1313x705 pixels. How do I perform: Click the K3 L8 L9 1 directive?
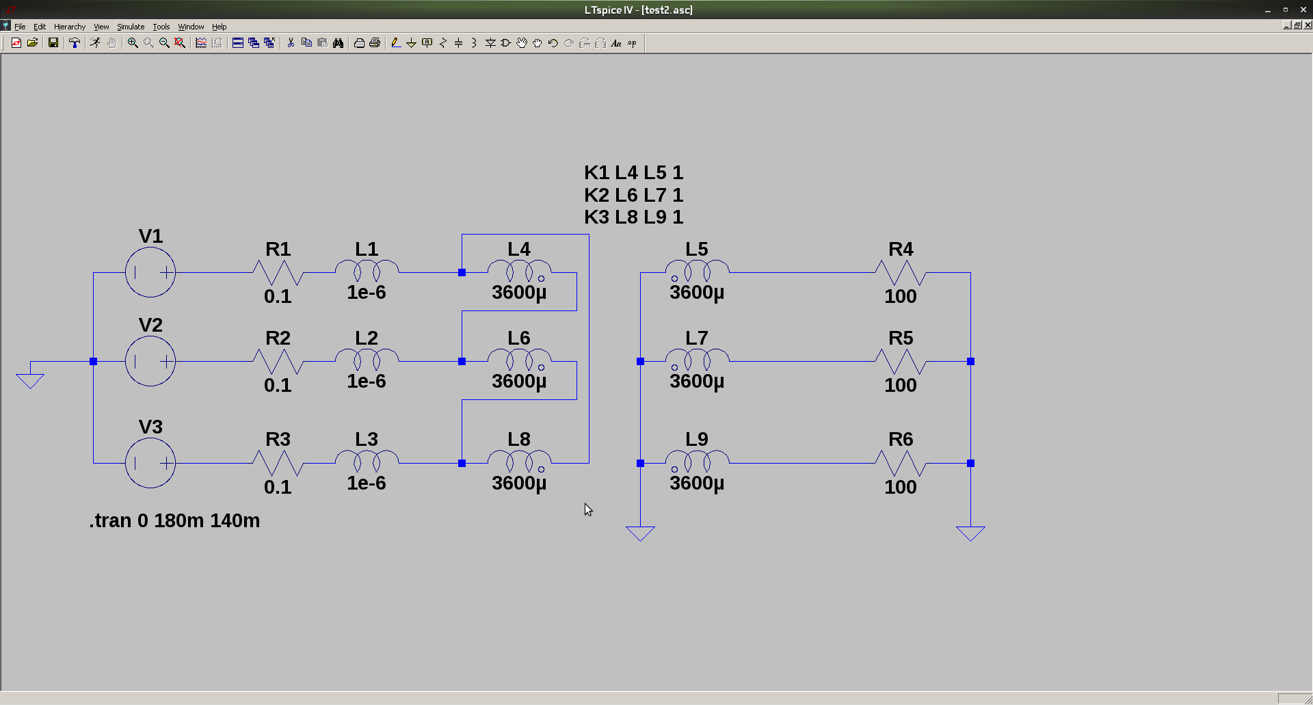pyautogui.click(x=633, y=217)
